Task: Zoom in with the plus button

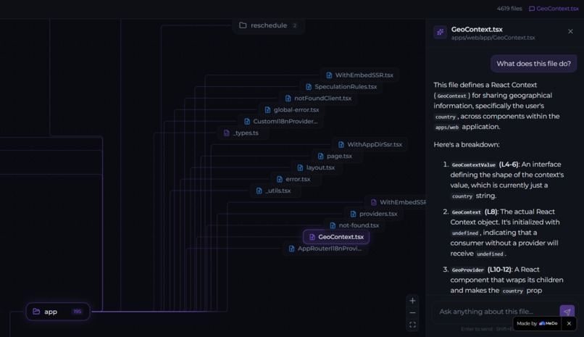Action: [412, 301]
